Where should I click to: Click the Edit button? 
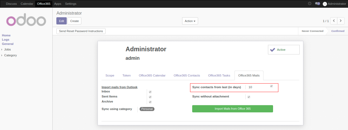coord(61,21)
